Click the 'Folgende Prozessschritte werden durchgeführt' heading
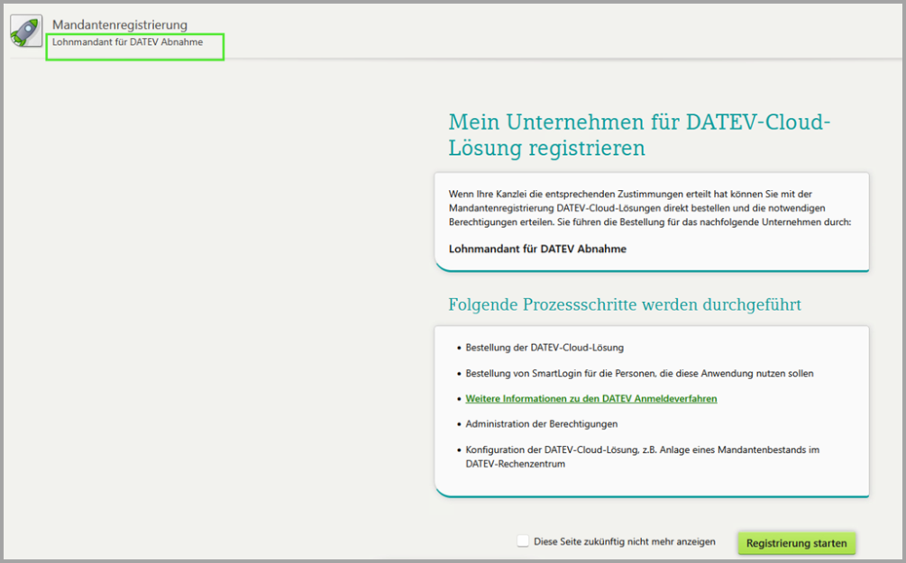This screenshot has width=906, height=563. (x=625, y=304)
